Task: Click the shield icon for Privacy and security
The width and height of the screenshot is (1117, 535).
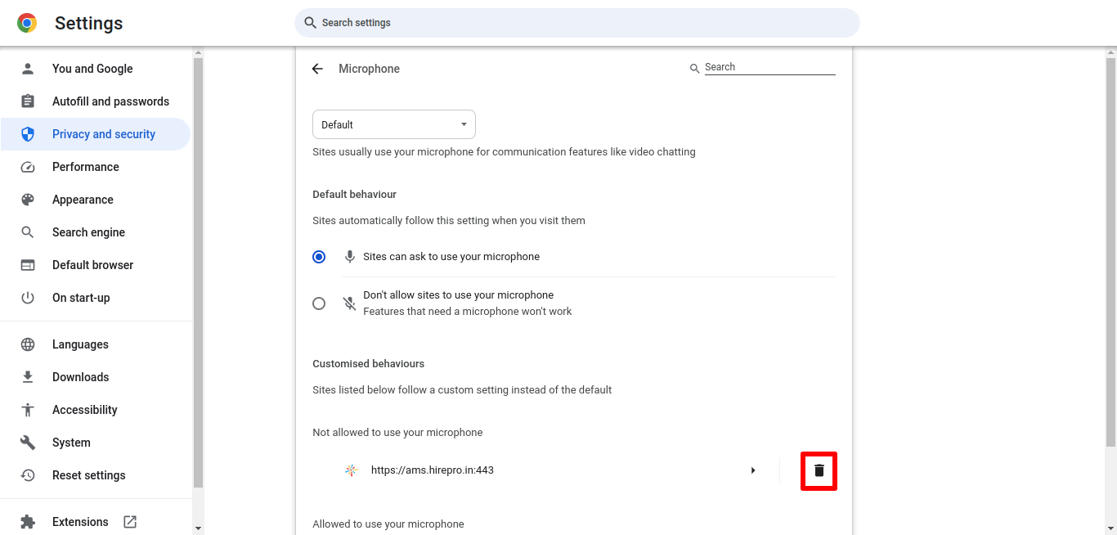Action: (x=28, y=134)
